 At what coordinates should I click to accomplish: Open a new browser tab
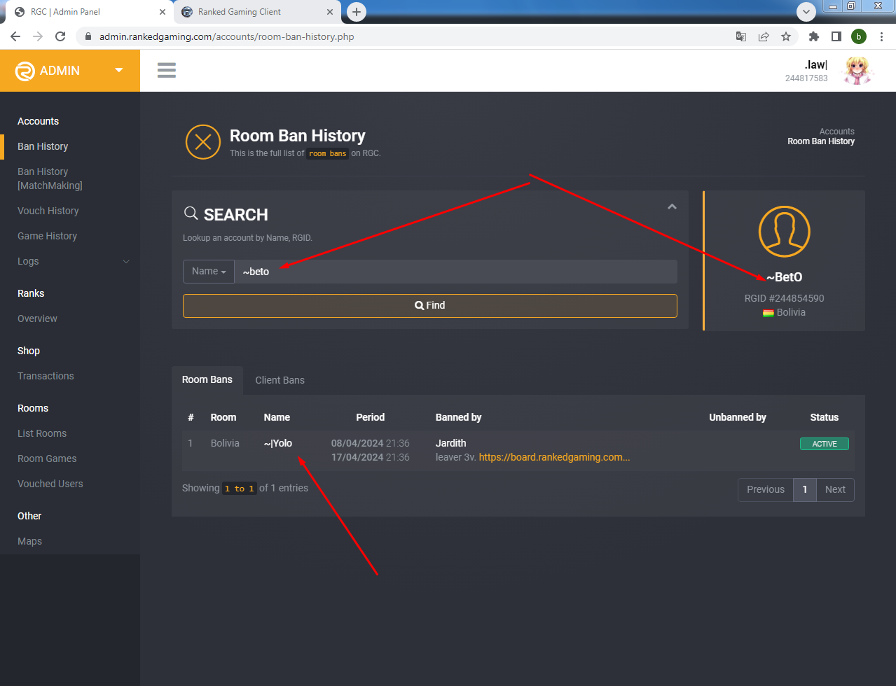tap(357, 12)
